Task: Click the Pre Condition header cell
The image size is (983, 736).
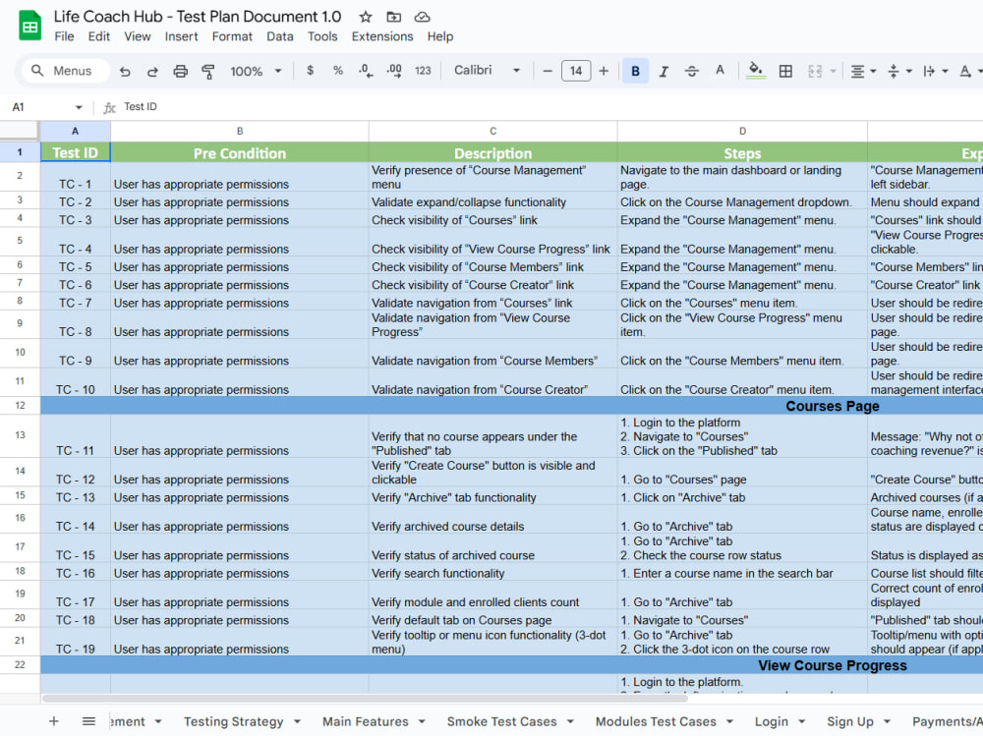Action: (240, 153)
